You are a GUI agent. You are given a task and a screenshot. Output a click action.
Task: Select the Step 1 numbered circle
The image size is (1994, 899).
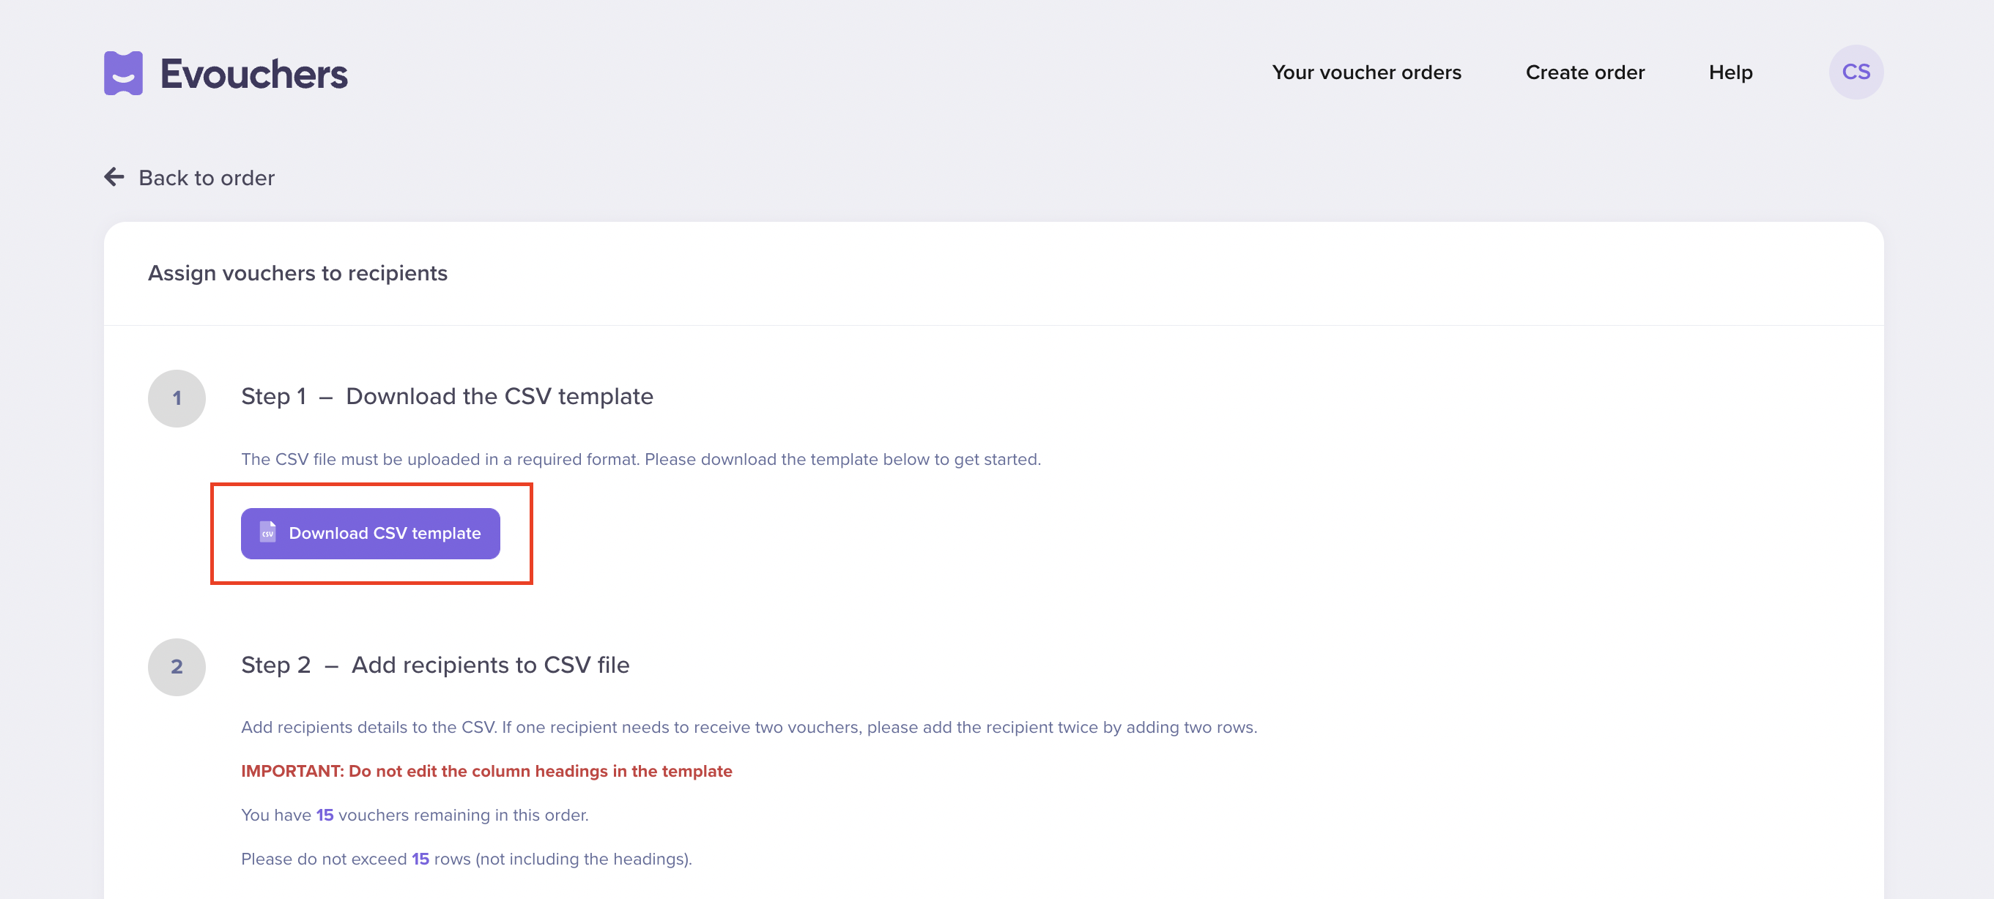(x=177, y=398)
